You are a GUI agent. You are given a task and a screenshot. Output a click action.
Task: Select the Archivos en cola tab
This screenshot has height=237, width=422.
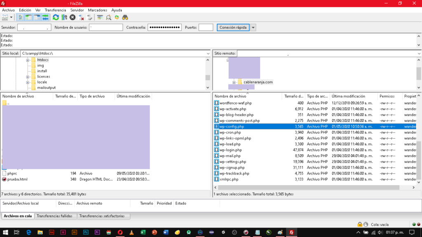[x=18, y=216]
